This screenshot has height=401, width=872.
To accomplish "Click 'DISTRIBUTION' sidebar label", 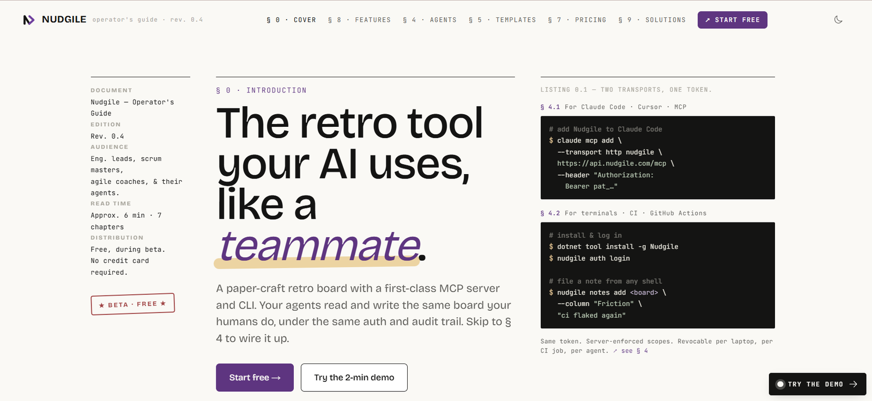I will [117, 238].
